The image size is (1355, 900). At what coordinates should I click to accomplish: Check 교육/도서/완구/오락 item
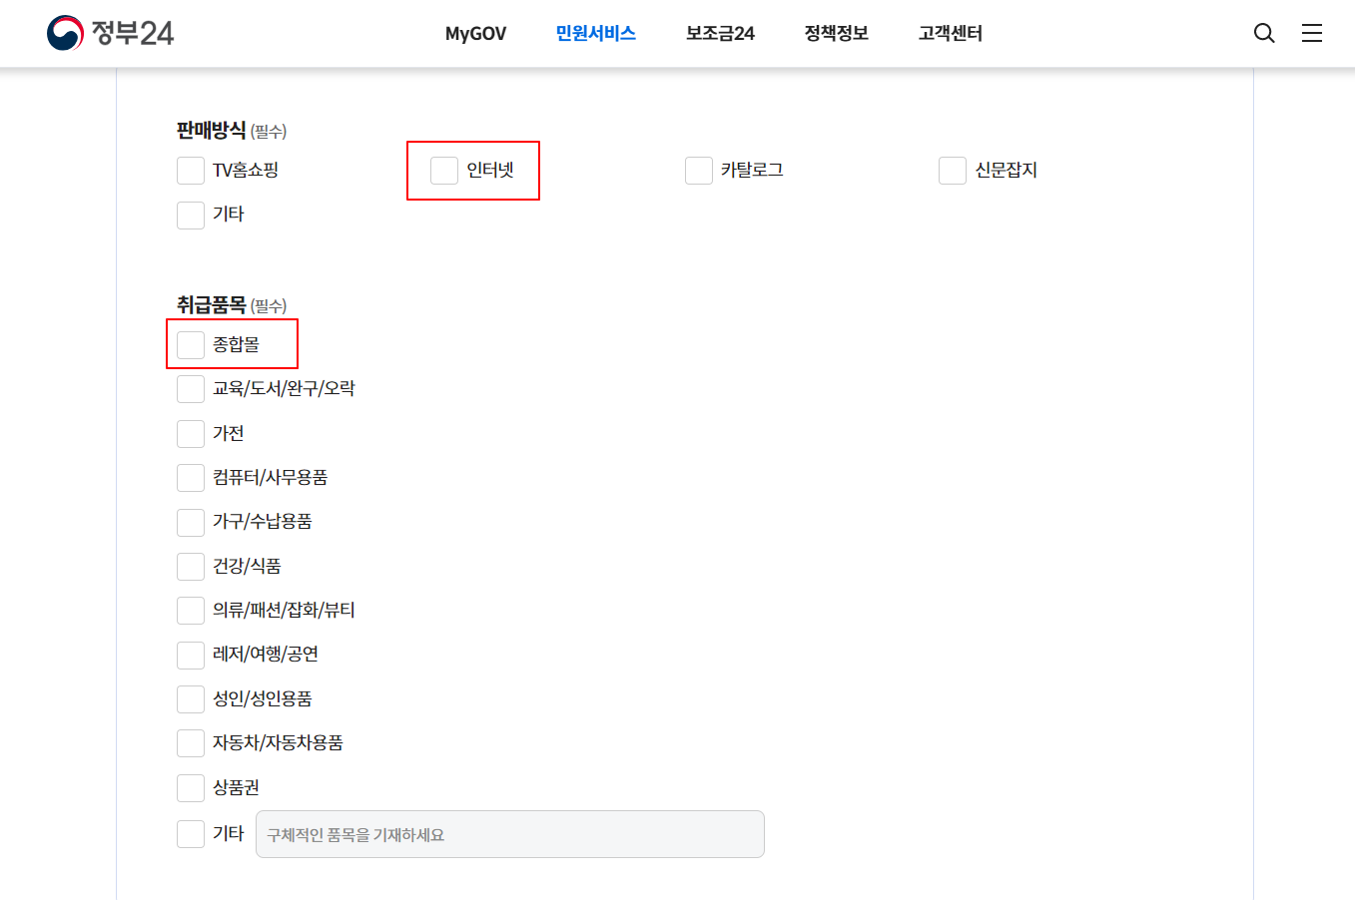pyautogui.click(x=191, y=389)
